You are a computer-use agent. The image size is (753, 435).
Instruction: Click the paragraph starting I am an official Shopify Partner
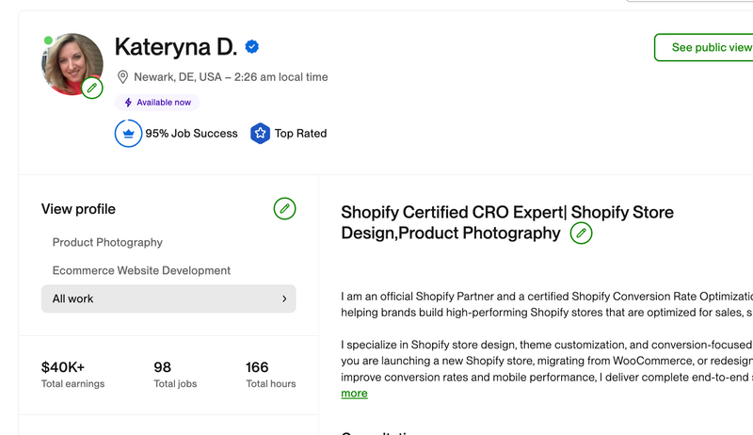(x=547, y=304)
